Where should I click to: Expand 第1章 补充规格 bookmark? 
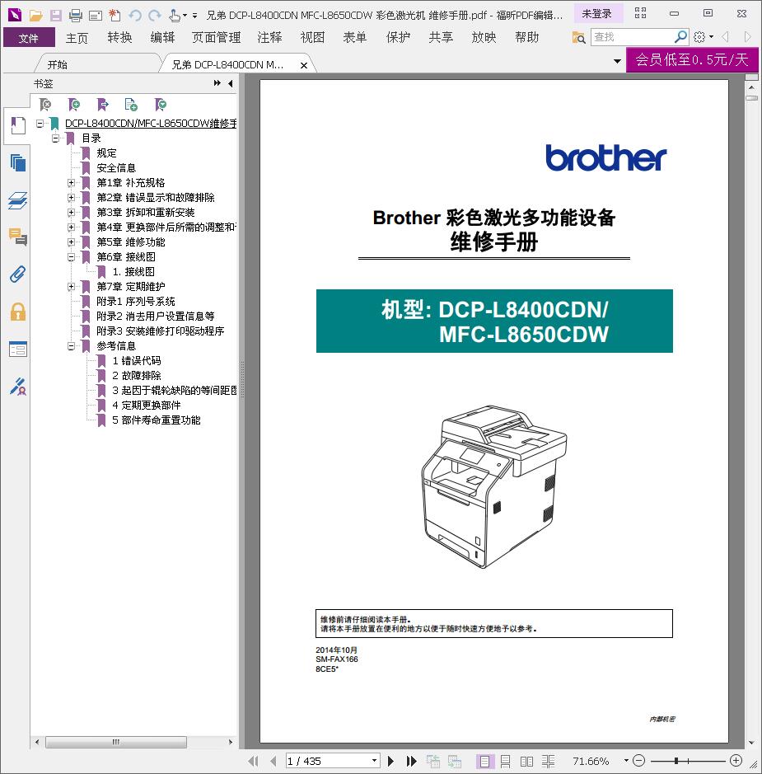point(71,183)
